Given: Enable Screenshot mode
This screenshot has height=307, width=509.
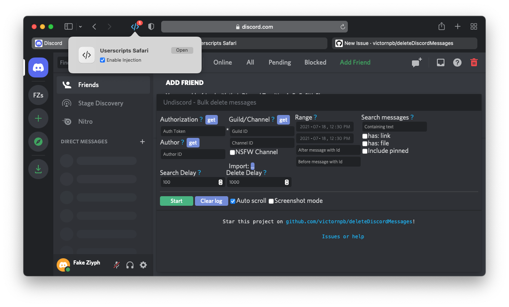Looking at the screenshot, I should click(271, 201).
